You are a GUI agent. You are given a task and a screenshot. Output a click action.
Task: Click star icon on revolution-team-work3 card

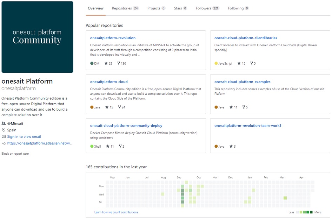tap(231, 146)
